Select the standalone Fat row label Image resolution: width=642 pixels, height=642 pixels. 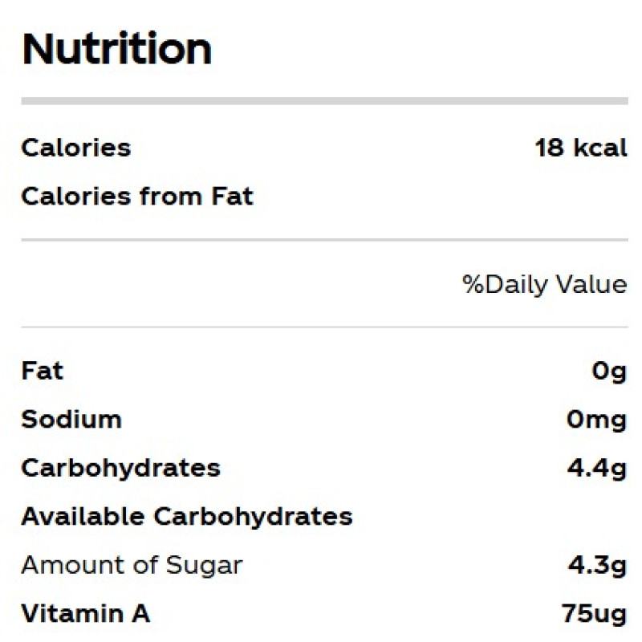pyautogui.click(x=42, y=372)
